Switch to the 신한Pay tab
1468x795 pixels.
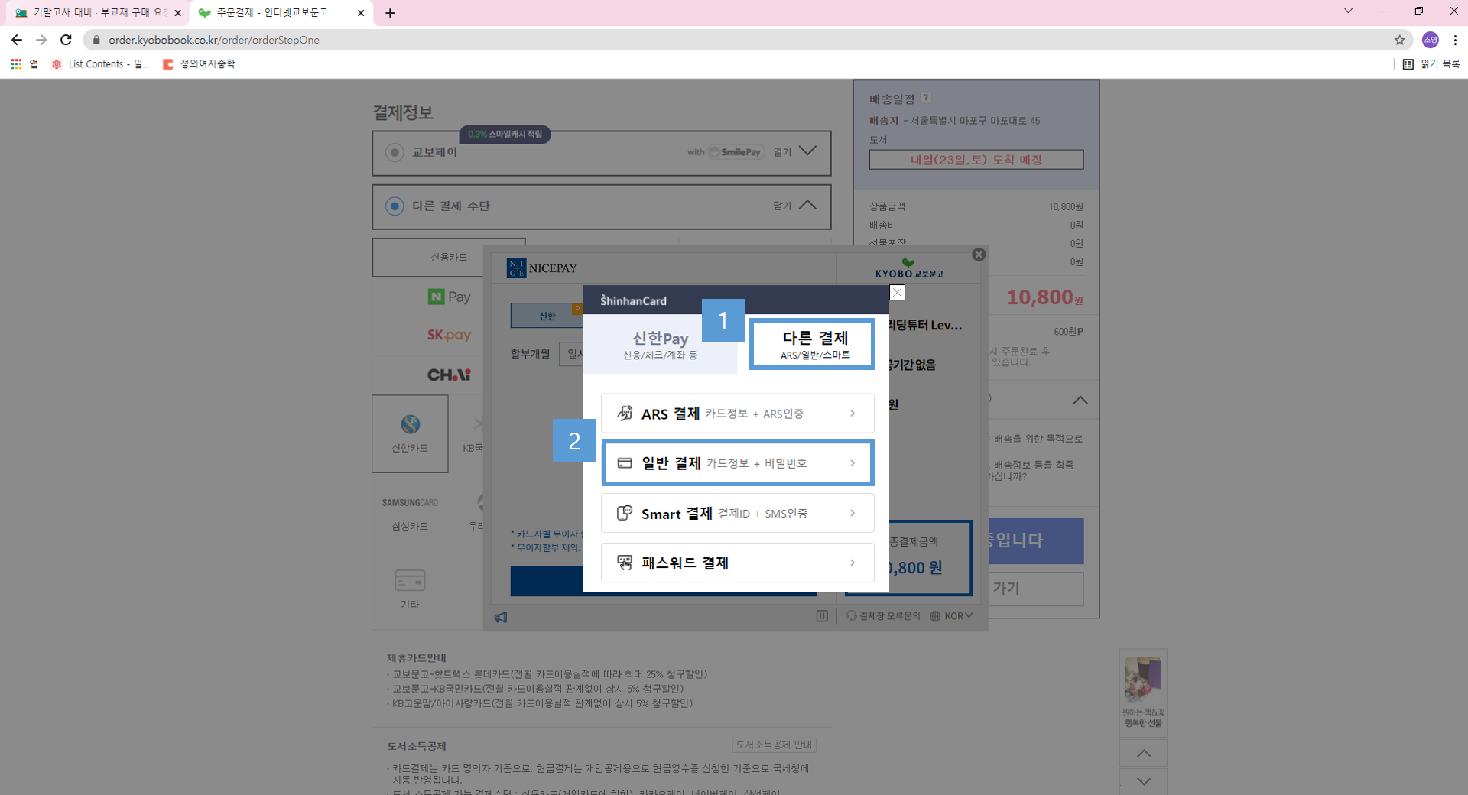click(x=660, y=344)
